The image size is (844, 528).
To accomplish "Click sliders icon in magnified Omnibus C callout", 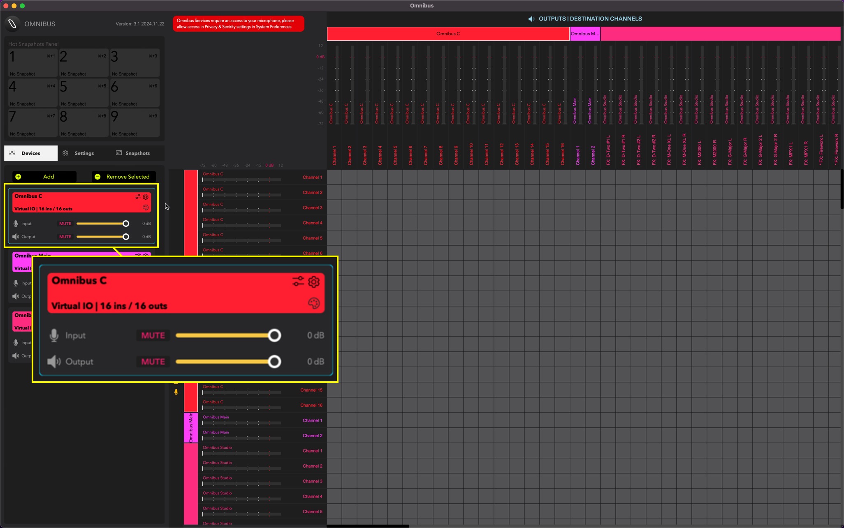I will coord(298,281).
